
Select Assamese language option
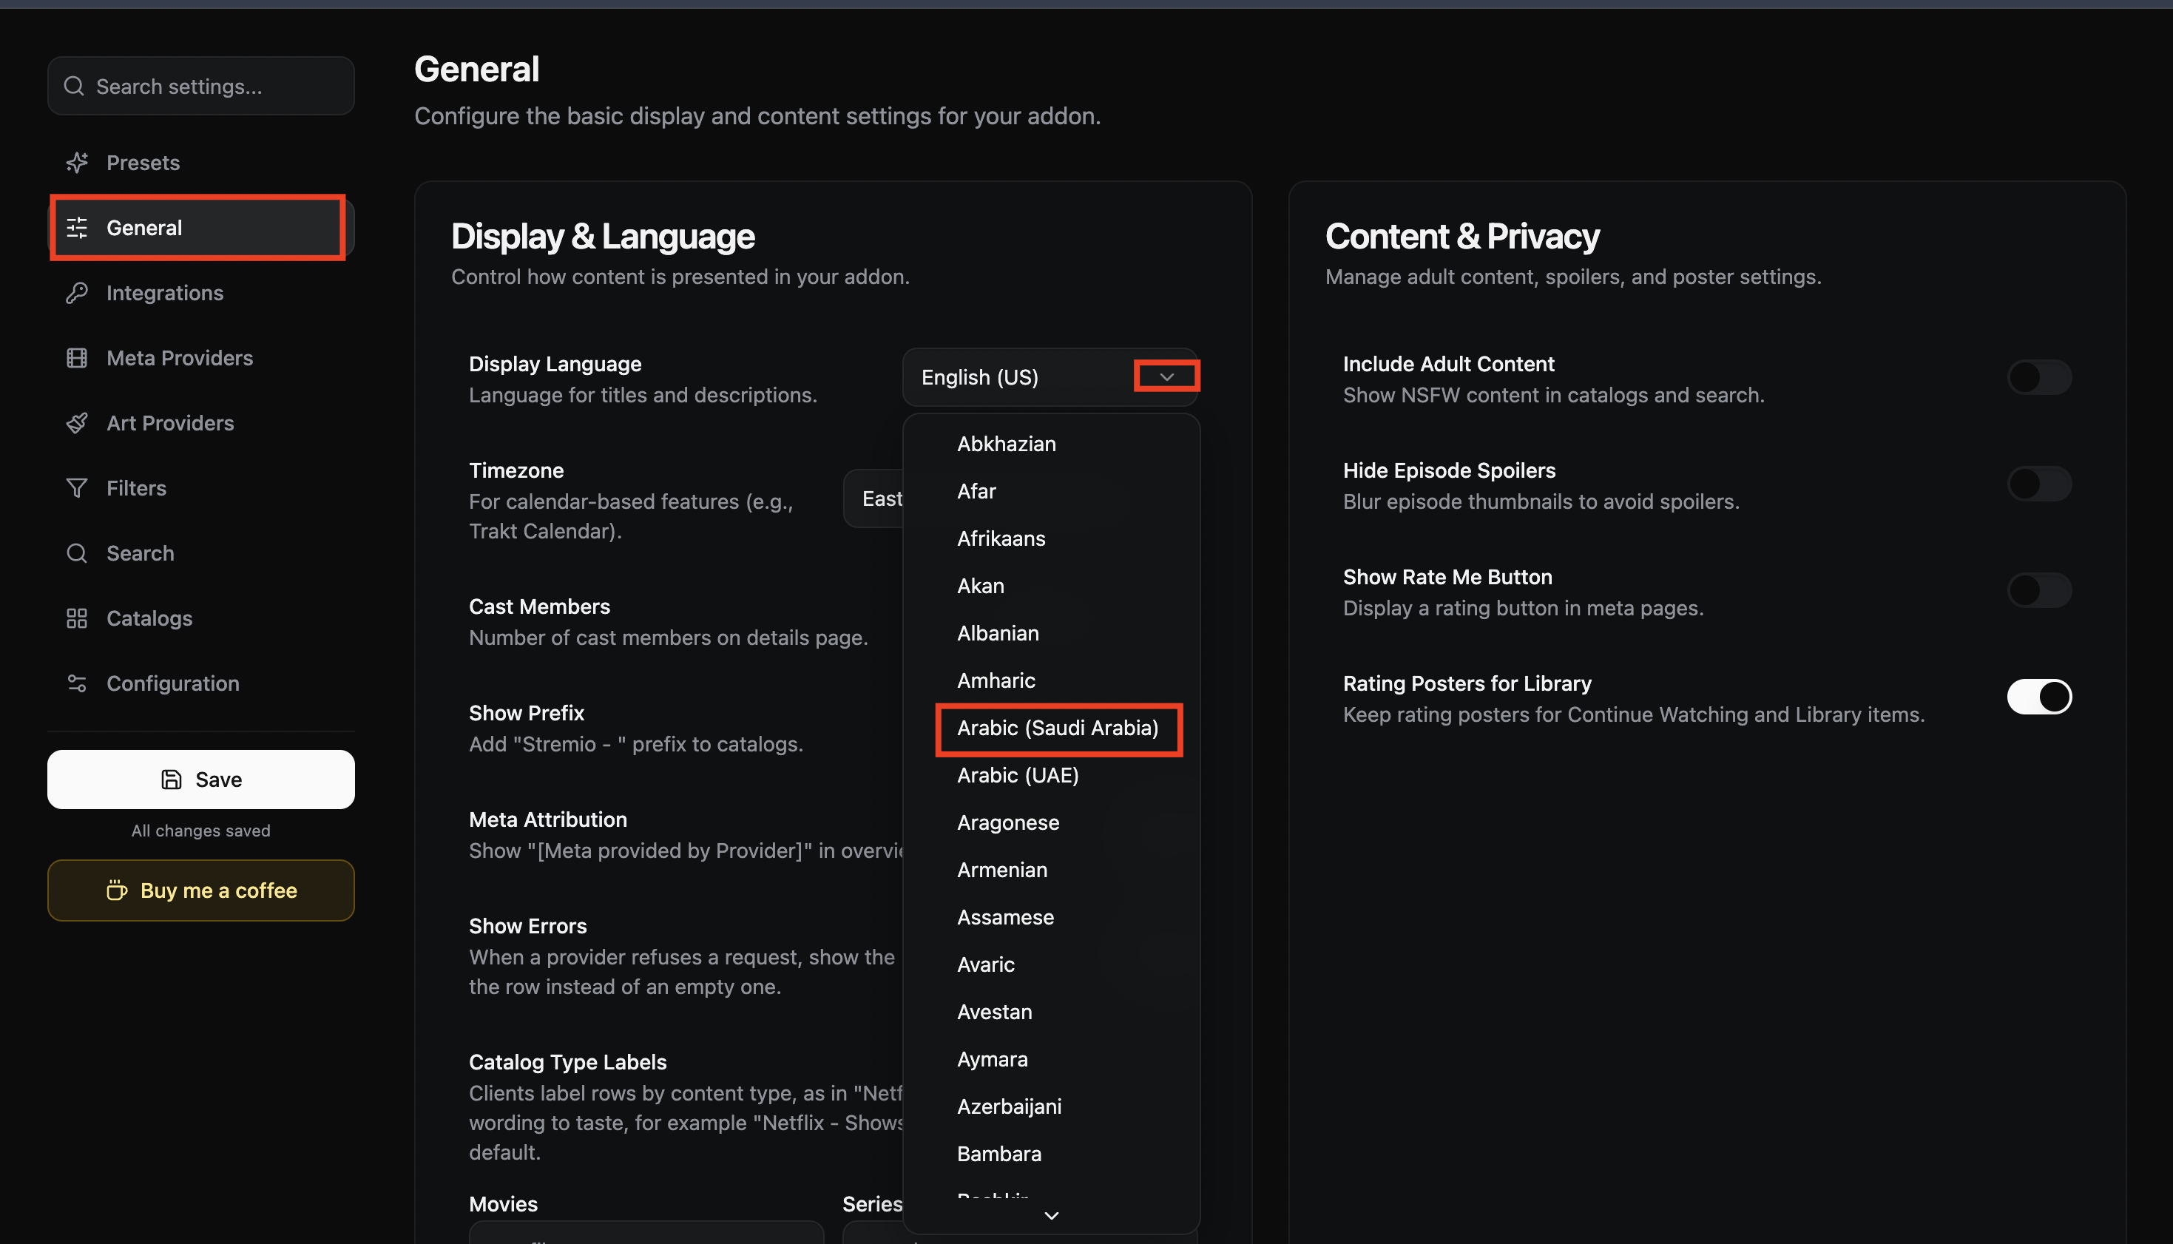pyautogui.click(x=1052, y=917)
